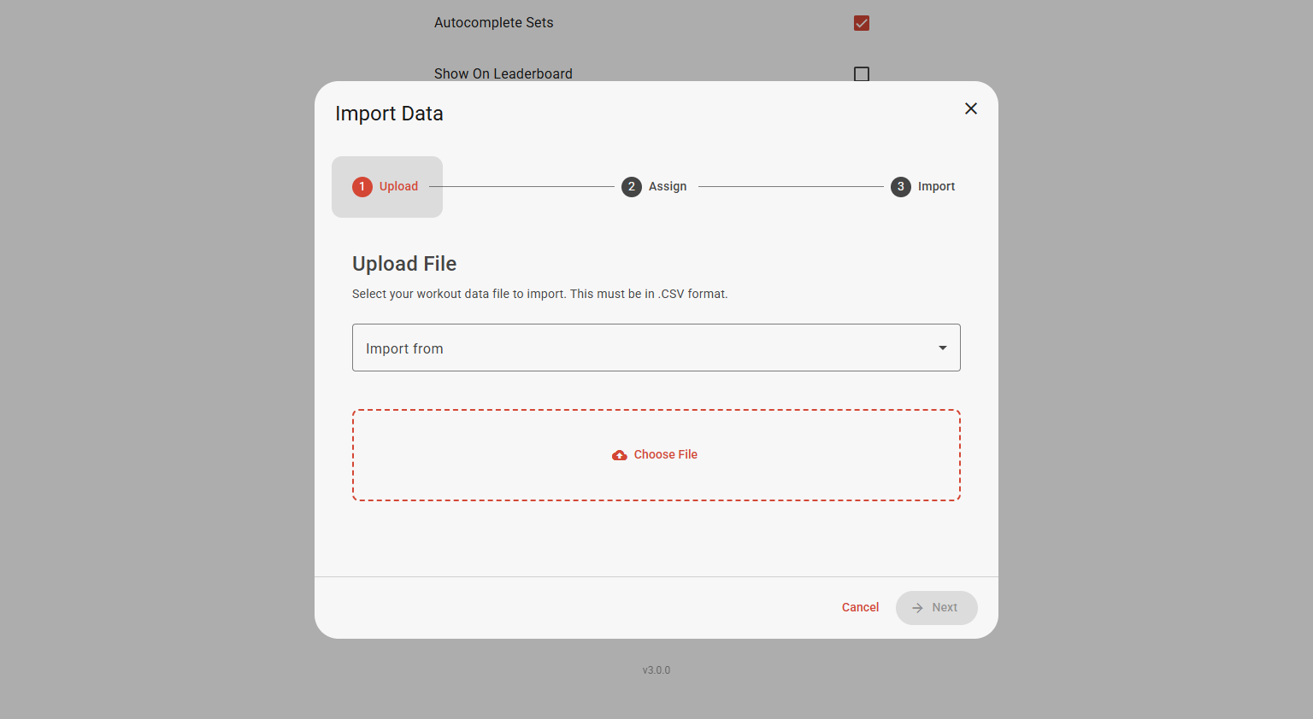Image resolution: width=1313 pixels, height=719 pixels.
Task: Uncheck the Autocomplete Sets checkbox
Action: pyautogui.click(x=862, y=23)
